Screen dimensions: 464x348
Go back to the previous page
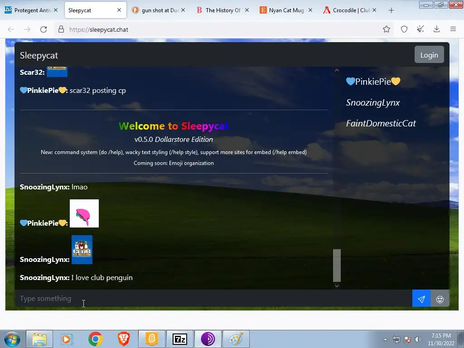pyautogui.click(x=11, y=29)
